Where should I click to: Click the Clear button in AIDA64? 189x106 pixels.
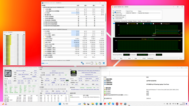(129, 58)
